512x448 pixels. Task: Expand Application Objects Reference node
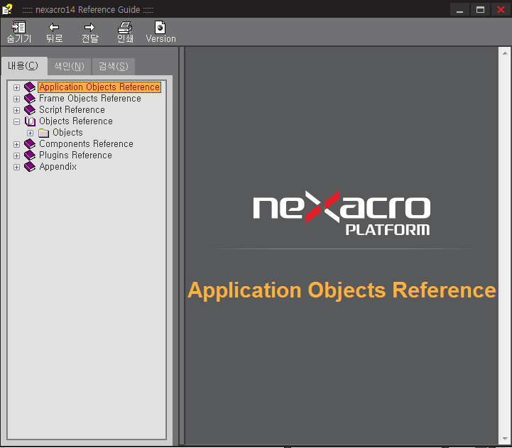click(x=16, y=87)
